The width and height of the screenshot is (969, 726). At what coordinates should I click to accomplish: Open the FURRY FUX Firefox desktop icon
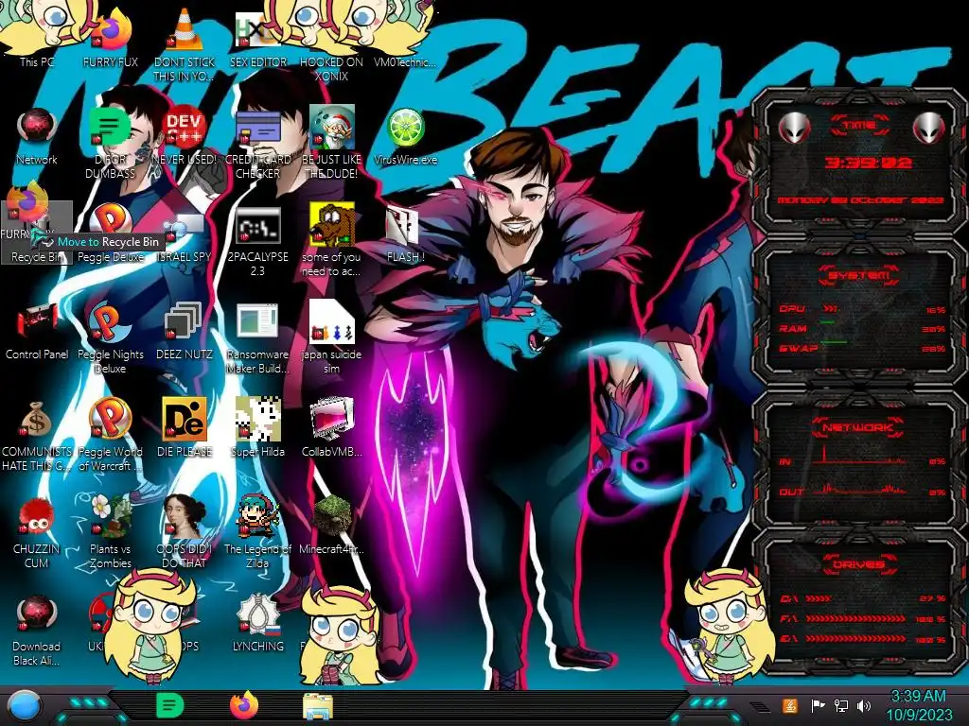[x=111, y=32]
